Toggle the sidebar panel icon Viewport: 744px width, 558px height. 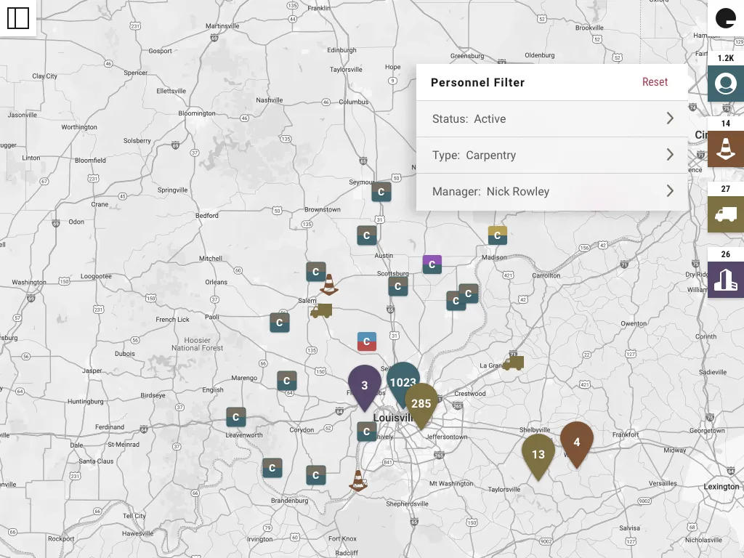(18, 18)
